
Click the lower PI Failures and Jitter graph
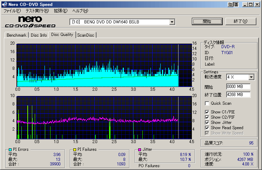pos(104,118)
